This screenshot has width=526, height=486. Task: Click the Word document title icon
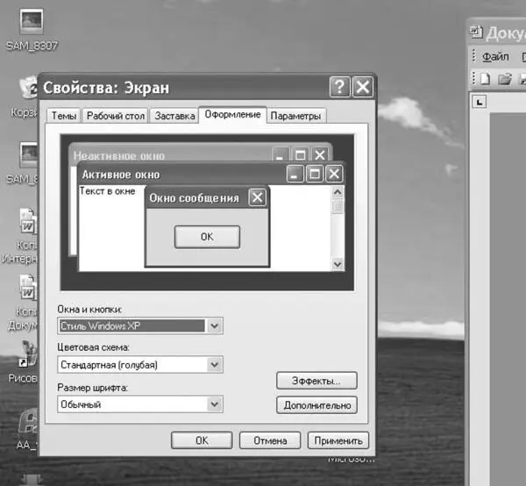pos(476,32)
